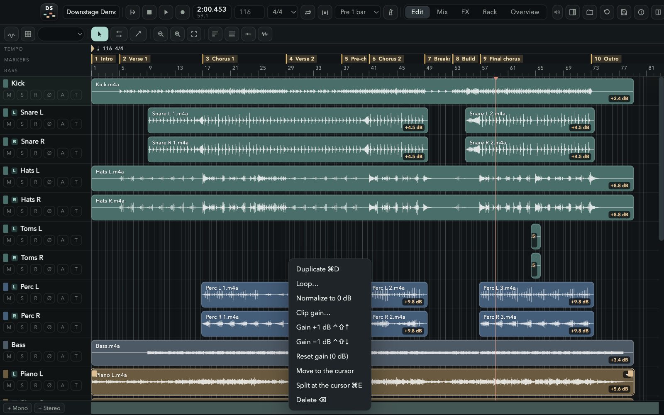Select the pointer selection tool
Viewport: 664px width, 415px height.
(100, 34)
